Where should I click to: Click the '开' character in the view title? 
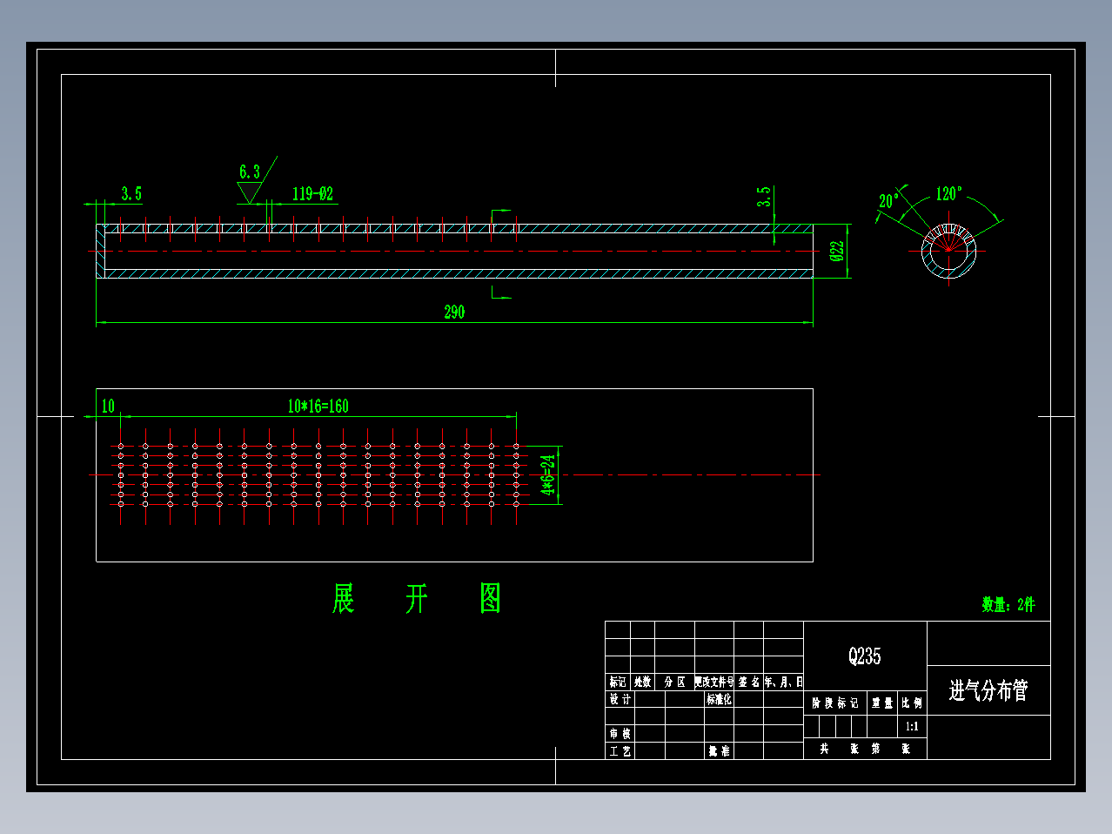417,599
